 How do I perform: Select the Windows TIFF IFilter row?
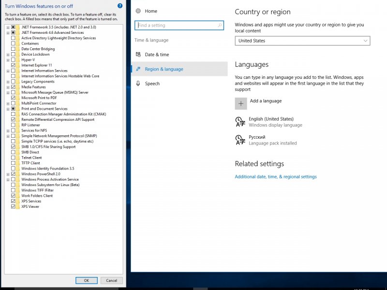(38, 190)
